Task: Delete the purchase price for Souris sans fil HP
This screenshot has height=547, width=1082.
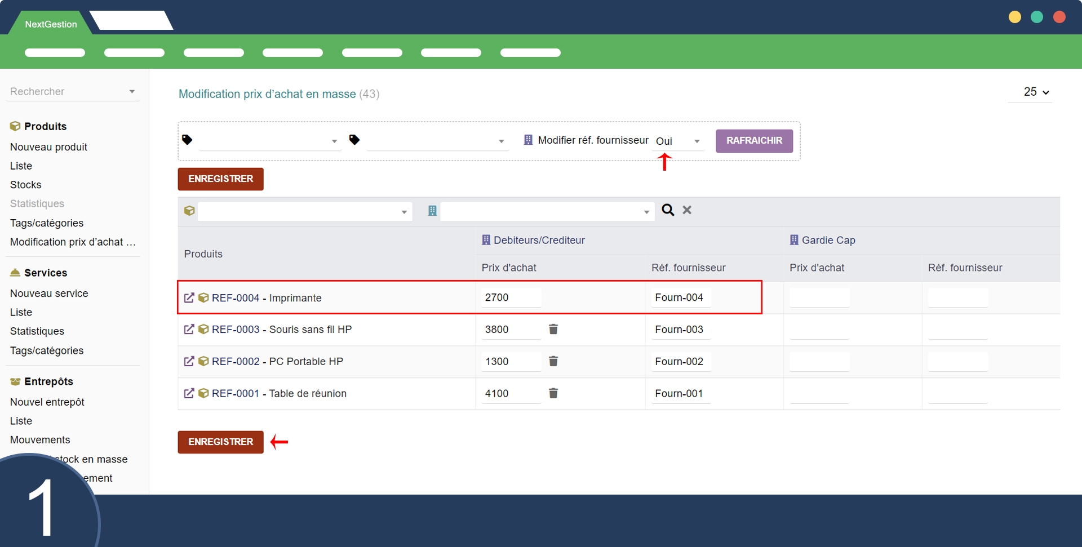Action: (553, 330)
